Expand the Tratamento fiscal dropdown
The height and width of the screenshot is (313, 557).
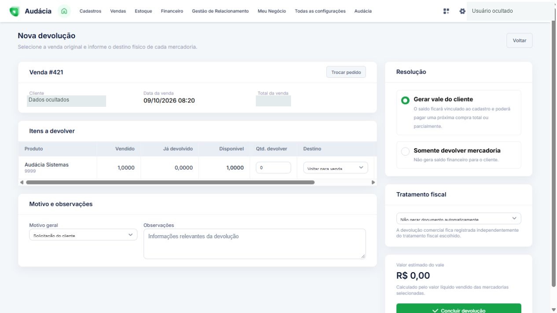pyautogui.click(x=458, y=218)
